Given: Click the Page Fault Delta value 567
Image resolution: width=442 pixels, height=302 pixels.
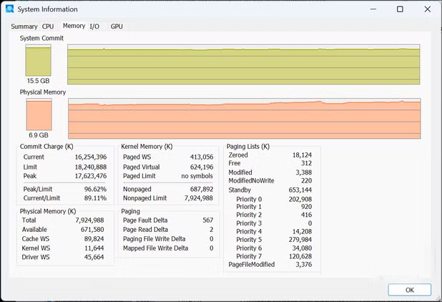Looking at the screenshot, I should tap(207, 220).
